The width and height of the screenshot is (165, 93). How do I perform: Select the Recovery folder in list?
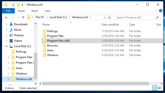click(53, 45)
